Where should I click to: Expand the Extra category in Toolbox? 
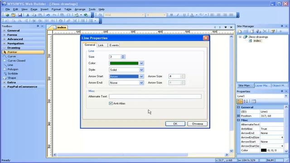click(4, 82)
